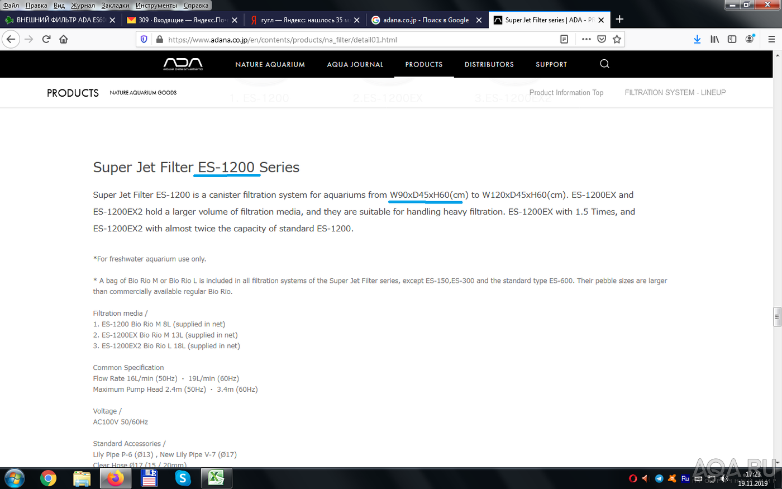This screenshot has width=782, height=489.
Task: Close the Яндекс.Почта tab
Action: click(235, 20)
